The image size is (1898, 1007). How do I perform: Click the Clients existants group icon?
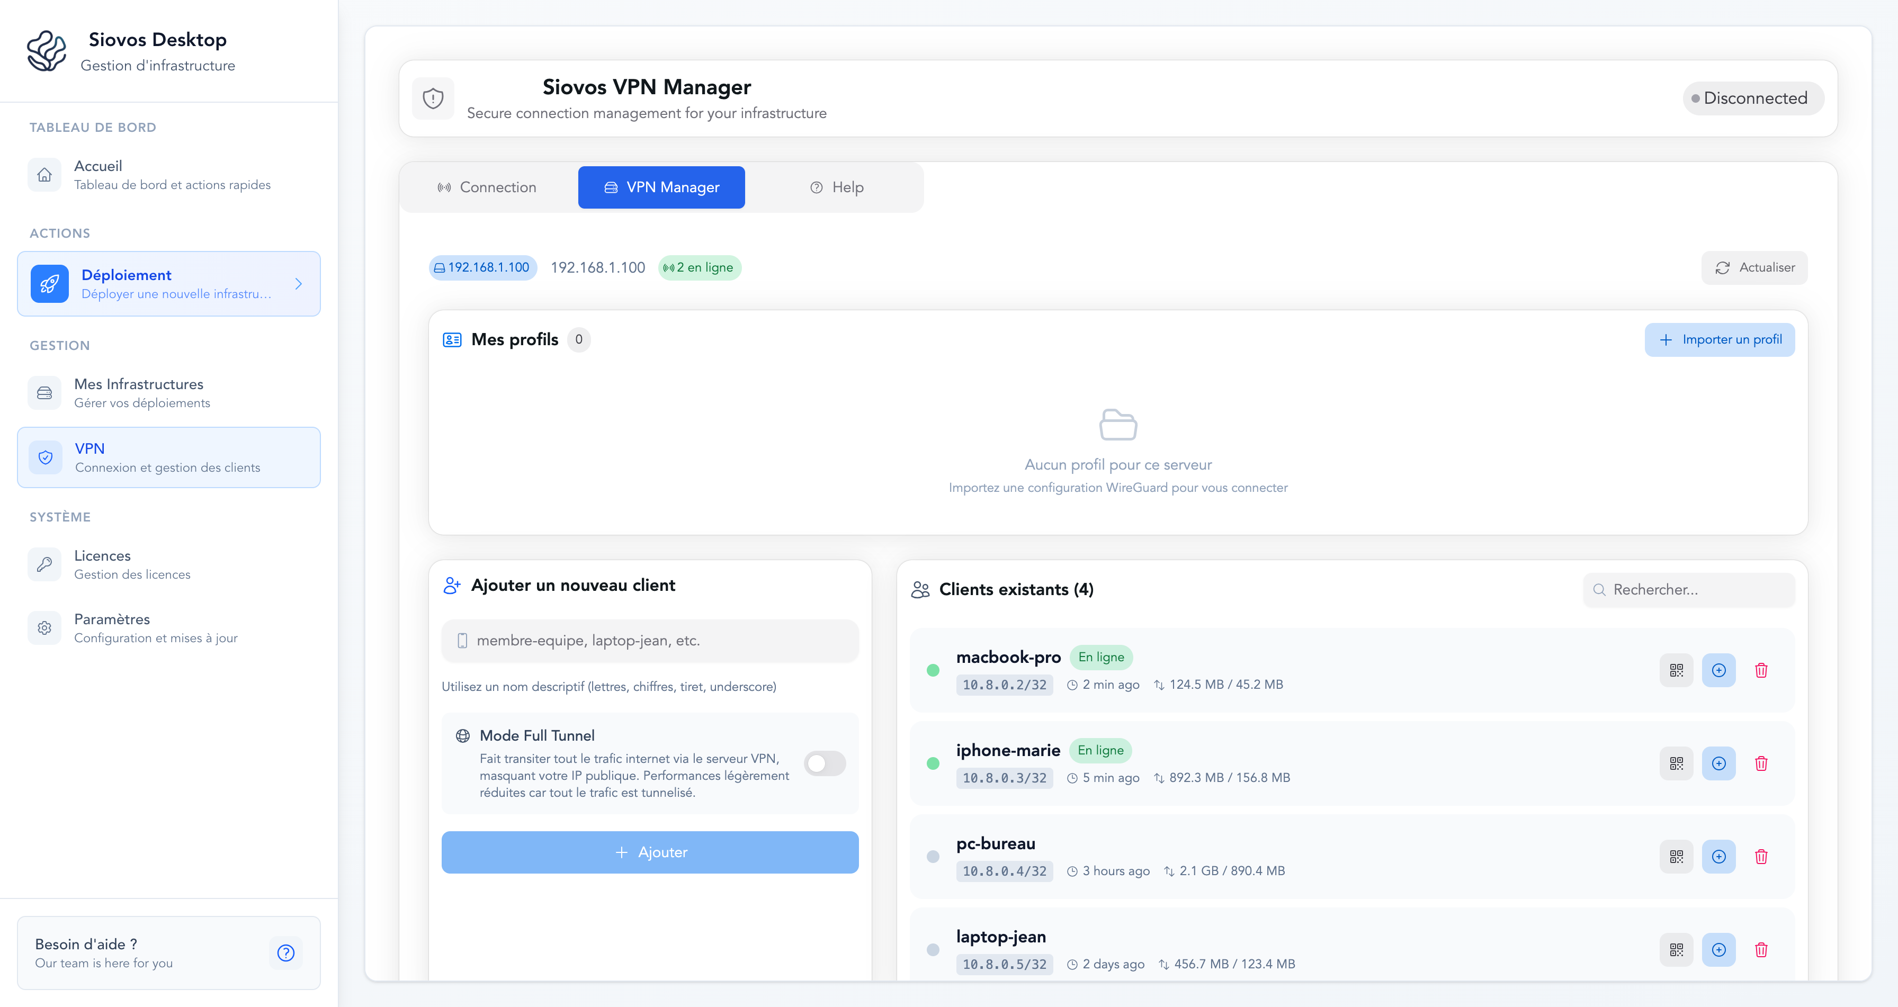coord(920,590)
